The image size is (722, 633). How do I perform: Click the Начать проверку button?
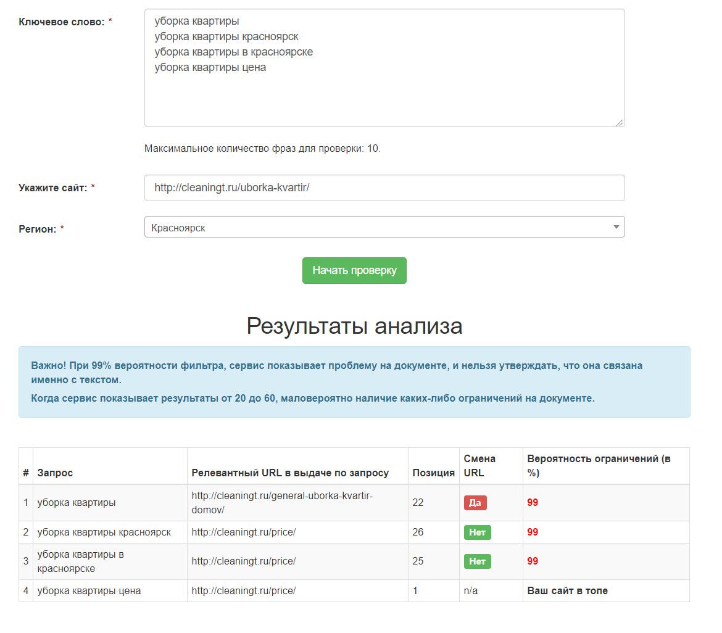click(354, 270)
